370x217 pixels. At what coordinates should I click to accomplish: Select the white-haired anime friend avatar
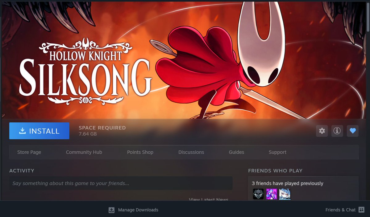pos(285,194)
